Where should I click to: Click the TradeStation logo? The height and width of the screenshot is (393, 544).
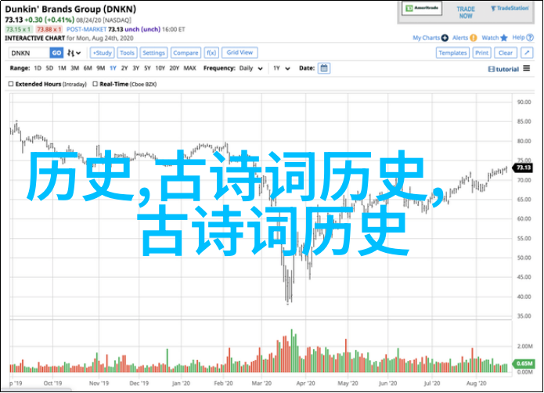click(x=510, y=9)
